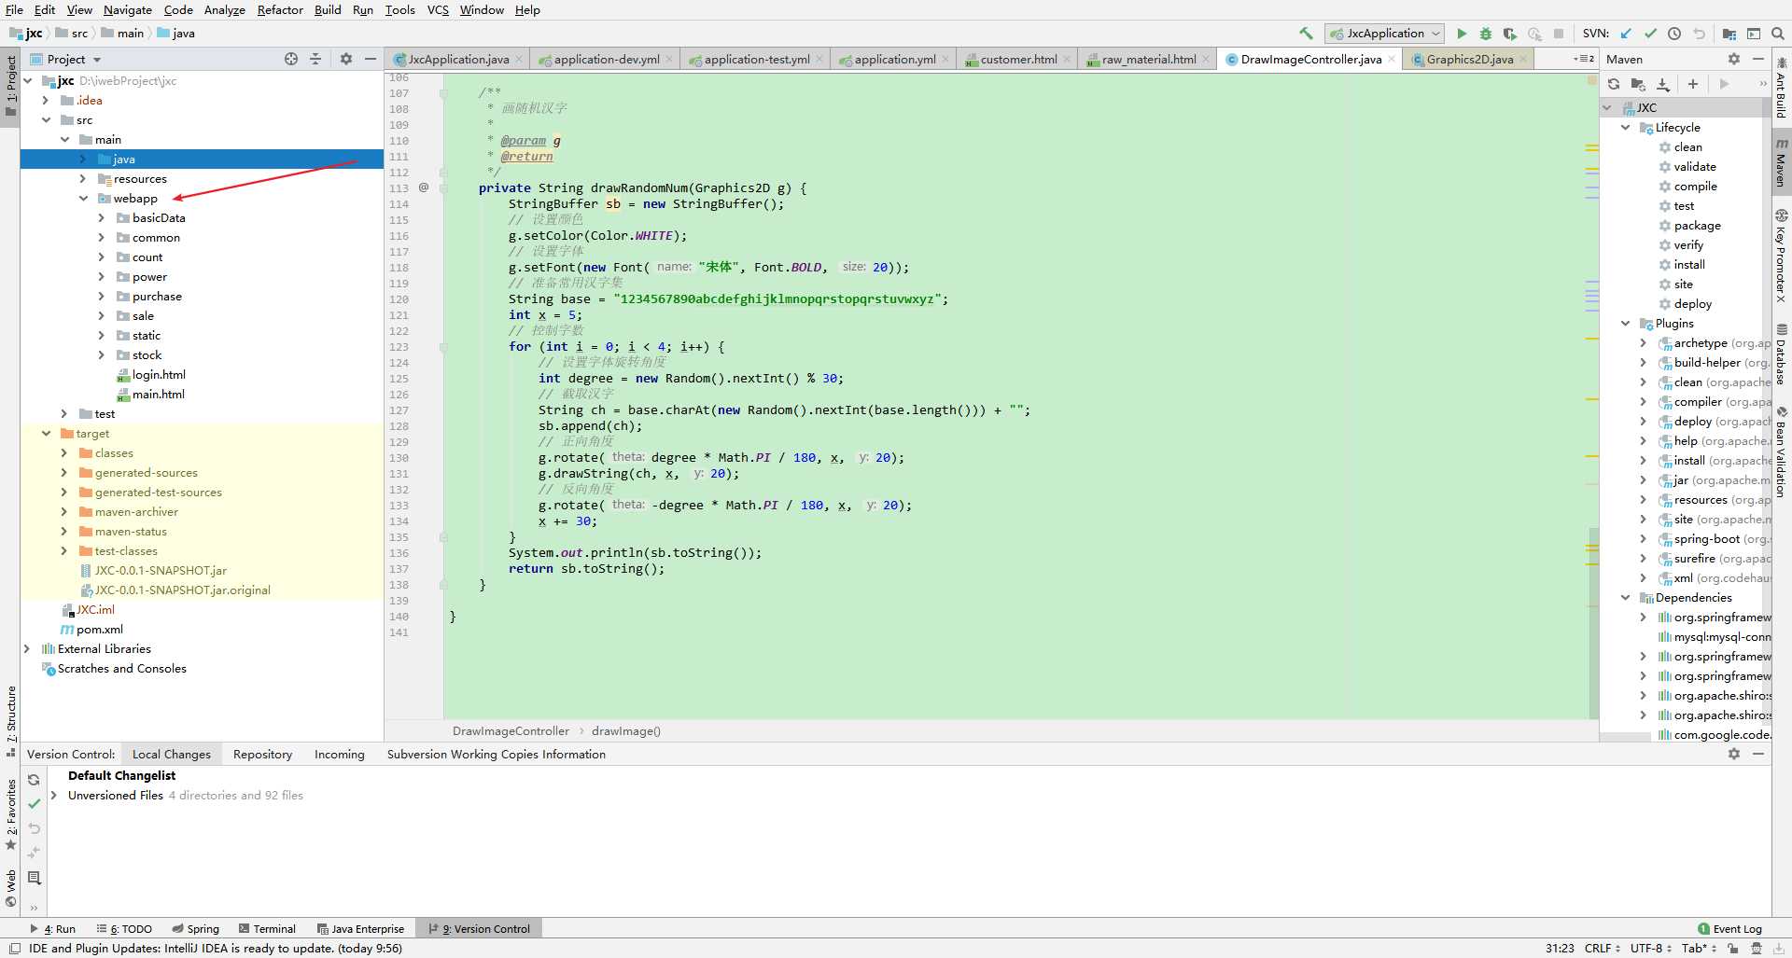Open the JxcApplication run configuration dropdown
The height and width of the screenshot is (958, 1792).
click(x=1385, y=34)
